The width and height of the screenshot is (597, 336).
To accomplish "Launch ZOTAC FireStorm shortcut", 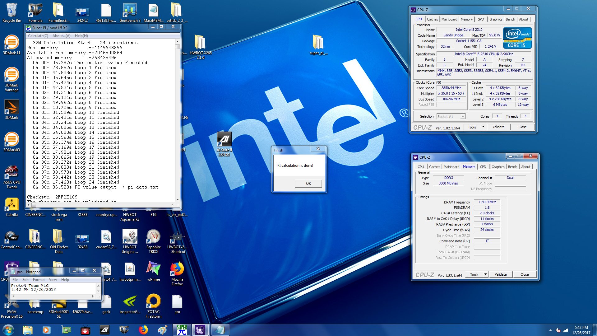I will coord(153,306).
